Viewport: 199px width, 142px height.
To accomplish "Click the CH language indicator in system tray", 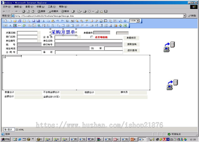I will coord(168,139).
